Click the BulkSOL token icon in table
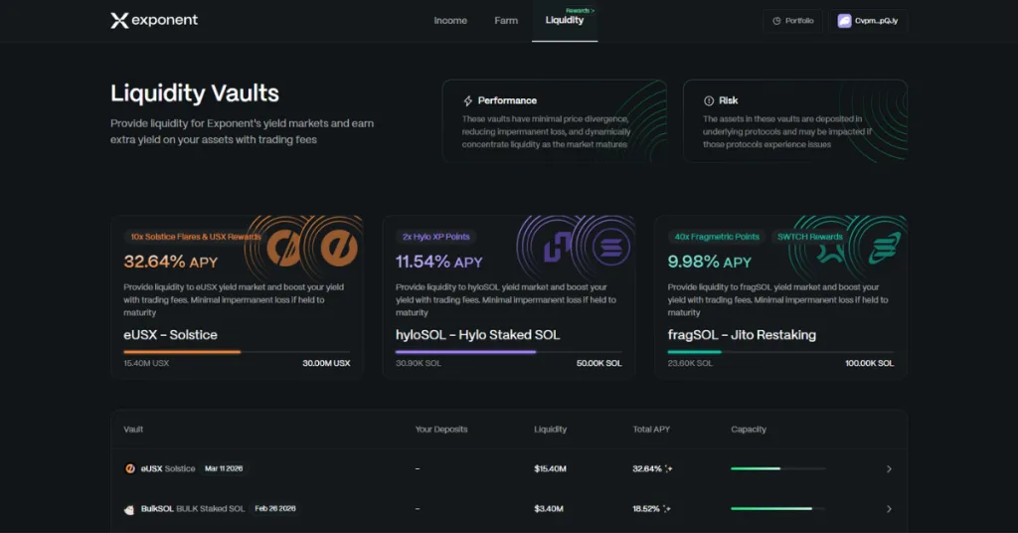This screenshot has width=1018, height=533. 130,509
